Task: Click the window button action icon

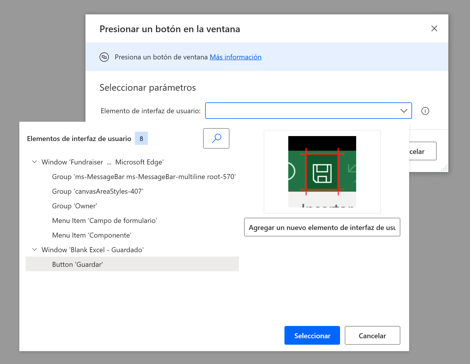Action: point(104,57)
